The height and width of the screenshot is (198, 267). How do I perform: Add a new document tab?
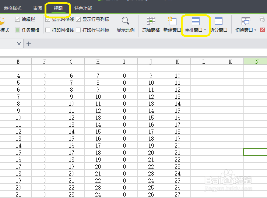click(x=29, y=44)
